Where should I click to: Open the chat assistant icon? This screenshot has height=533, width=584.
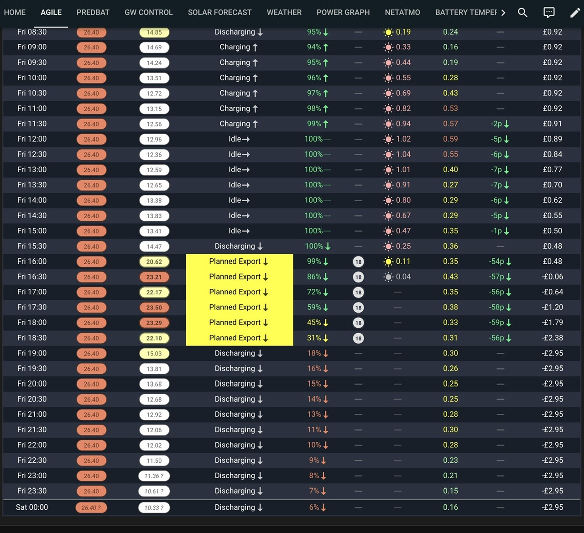coord(549,12)
